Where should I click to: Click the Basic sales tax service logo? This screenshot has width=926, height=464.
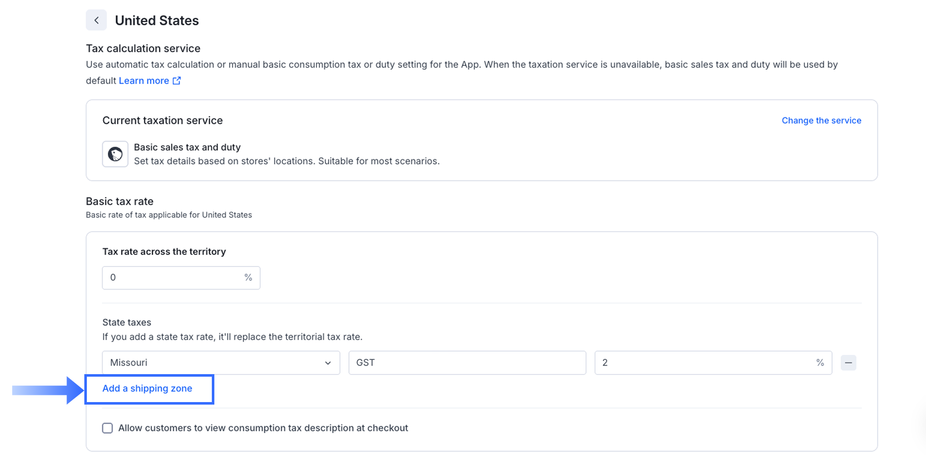point(115,154)
